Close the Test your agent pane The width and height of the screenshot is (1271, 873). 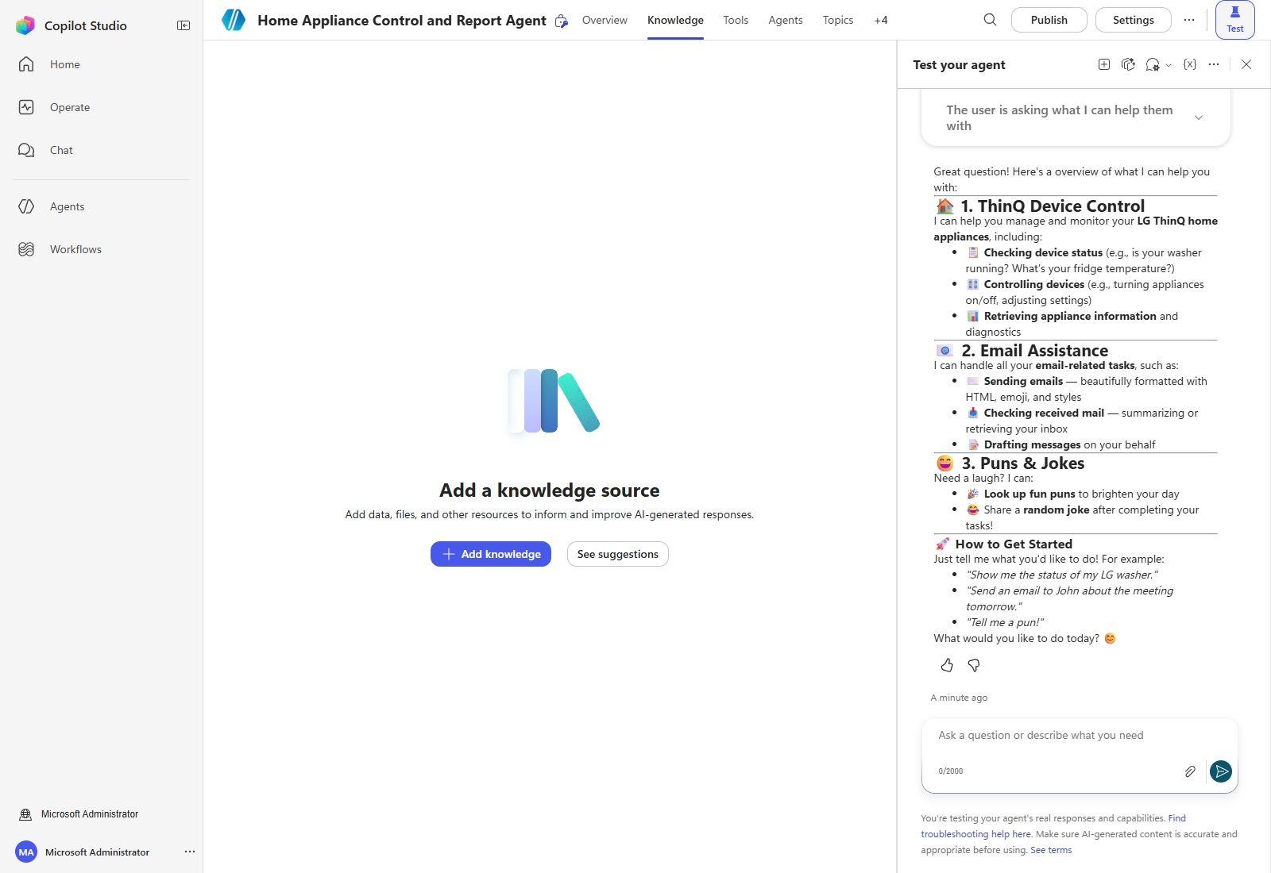pyautogui.click(x=1246, y=64)
